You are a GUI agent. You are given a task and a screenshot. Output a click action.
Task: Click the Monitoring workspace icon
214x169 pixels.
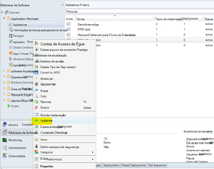pos(5,140)
